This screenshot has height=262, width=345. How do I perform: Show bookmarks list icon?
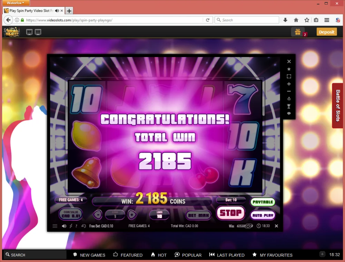[x=316, y=20]
